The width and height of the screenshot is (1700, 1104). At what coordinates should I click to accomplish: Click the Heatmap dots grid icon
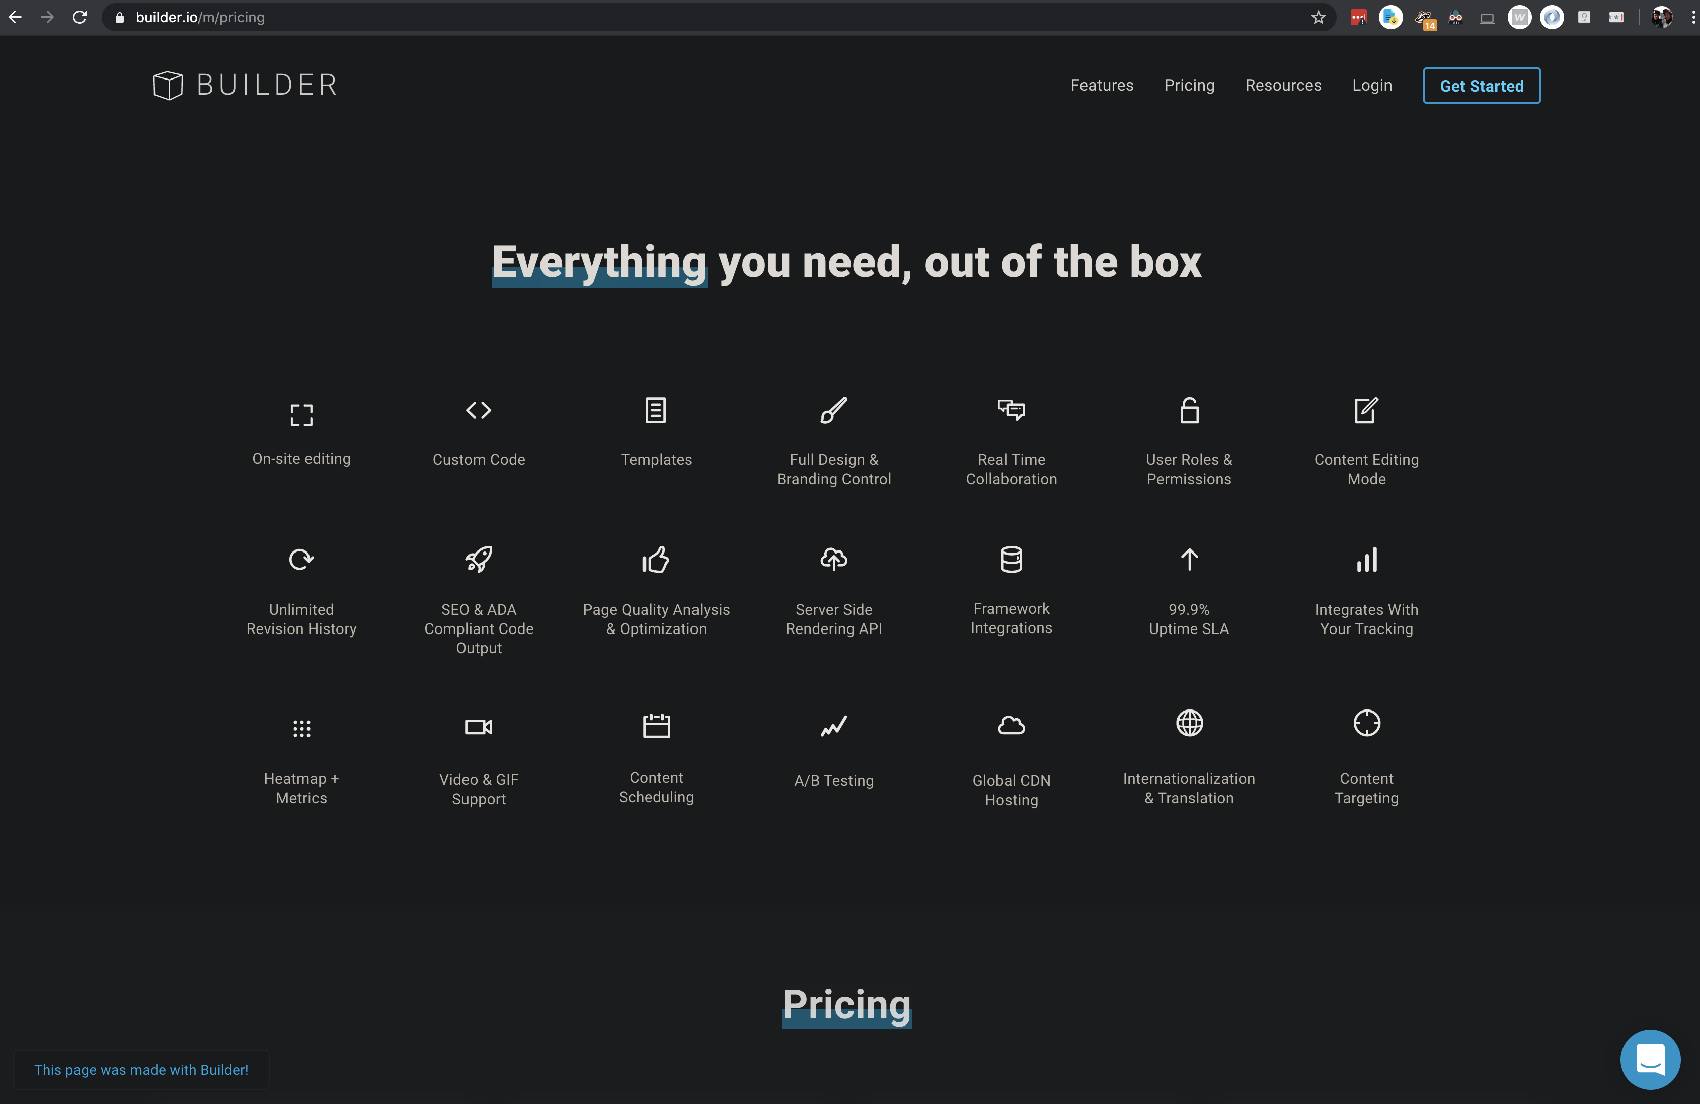pyautogui.click(x=301, y=729)
